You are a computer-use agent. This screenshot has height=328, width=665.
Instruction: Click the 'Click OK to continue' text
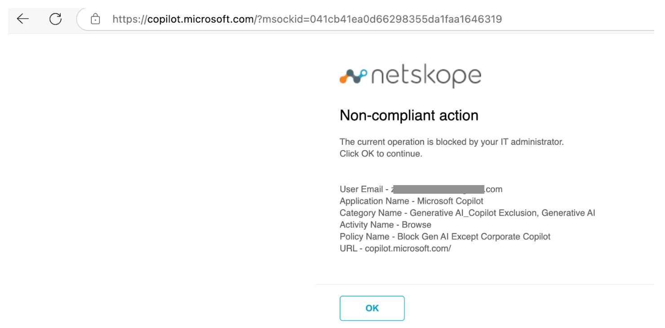coord(381,154)
